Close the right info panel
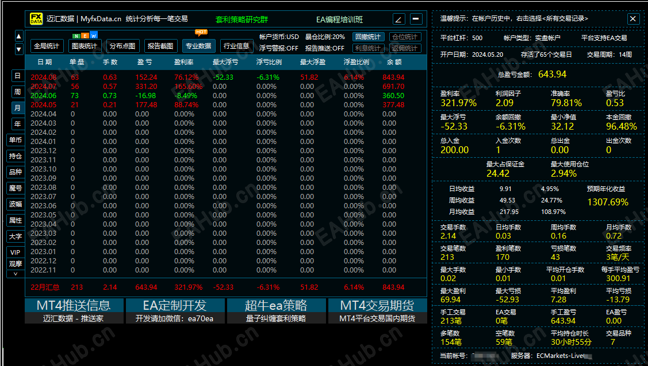This screenshot has width=648, height=366. click(x=632, y=18)
